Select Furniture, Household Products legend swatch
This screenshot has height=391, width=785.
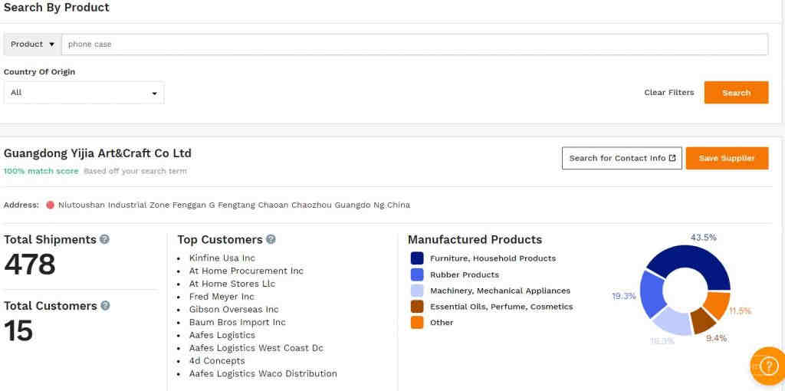click(x=417, y=258)
